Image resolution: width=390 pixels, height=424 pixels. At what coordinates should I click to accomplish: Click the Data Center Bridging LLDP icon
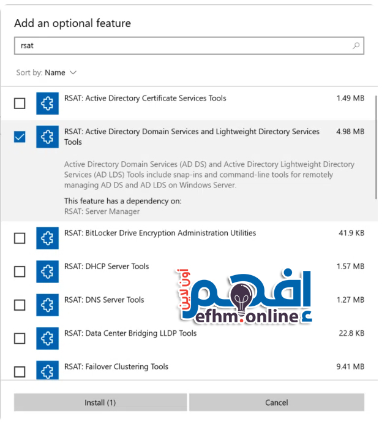tap(47, 338)
